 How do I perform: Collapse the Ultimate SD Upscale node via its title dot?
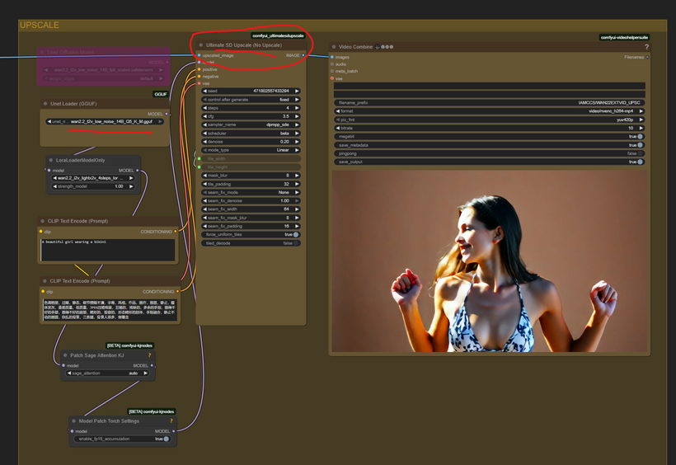[x=200, y=45]
